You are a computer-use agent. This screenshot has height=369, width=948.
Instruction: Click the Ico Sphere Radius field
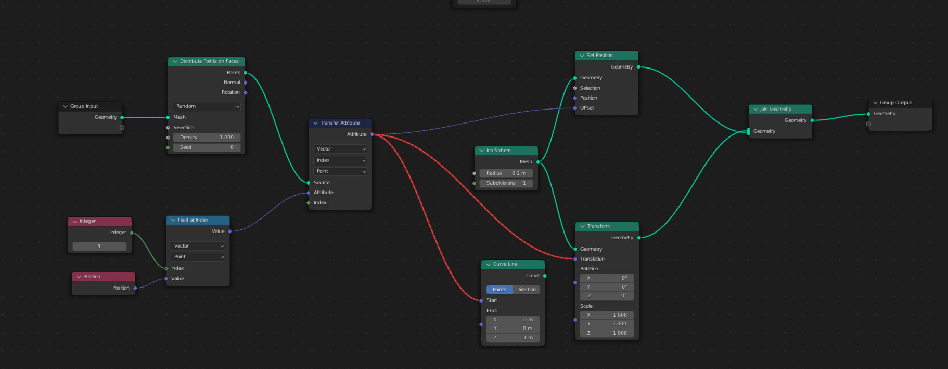coord(506,173)
